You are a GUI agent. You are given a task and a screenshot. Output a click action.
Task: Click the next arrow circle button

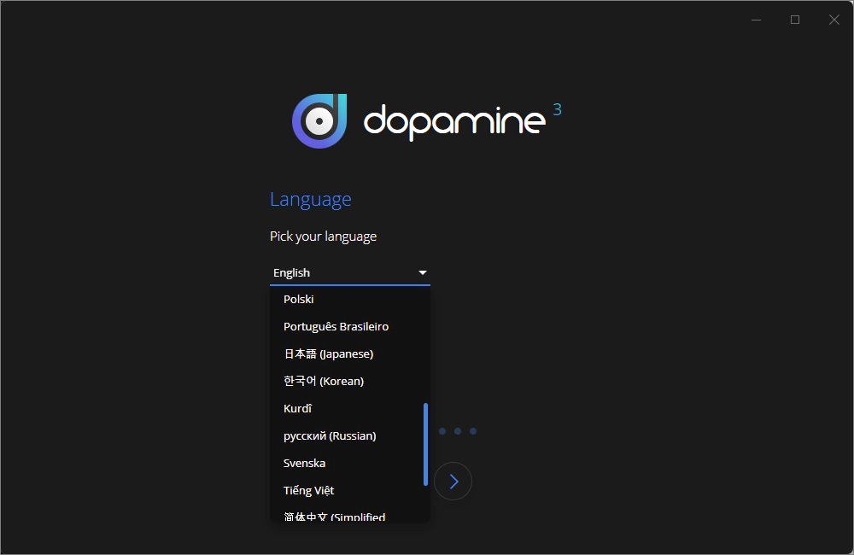[453, 482]
